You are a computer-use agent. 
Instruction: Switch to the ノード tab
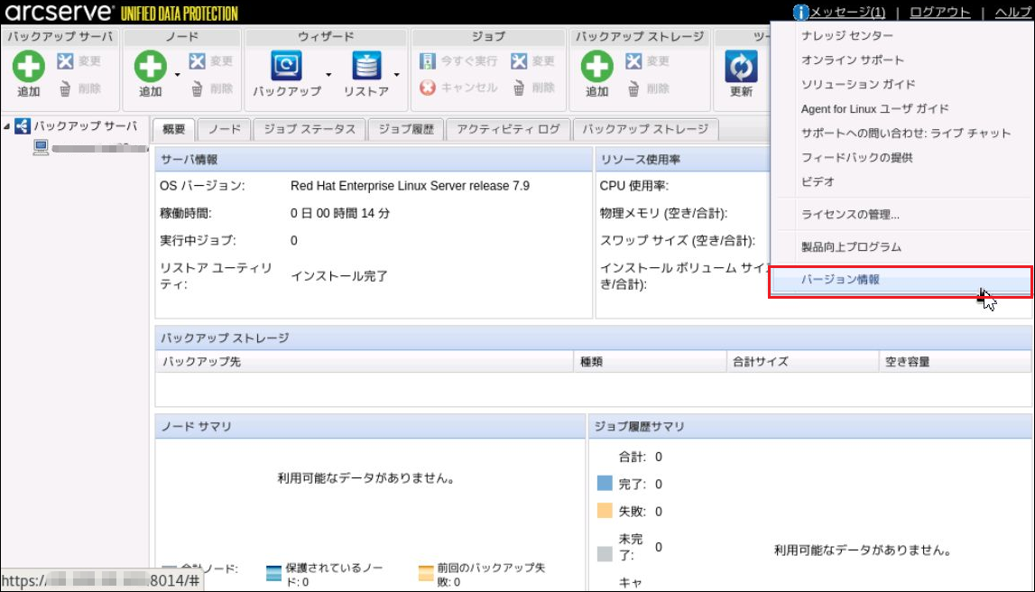point(225,129)
